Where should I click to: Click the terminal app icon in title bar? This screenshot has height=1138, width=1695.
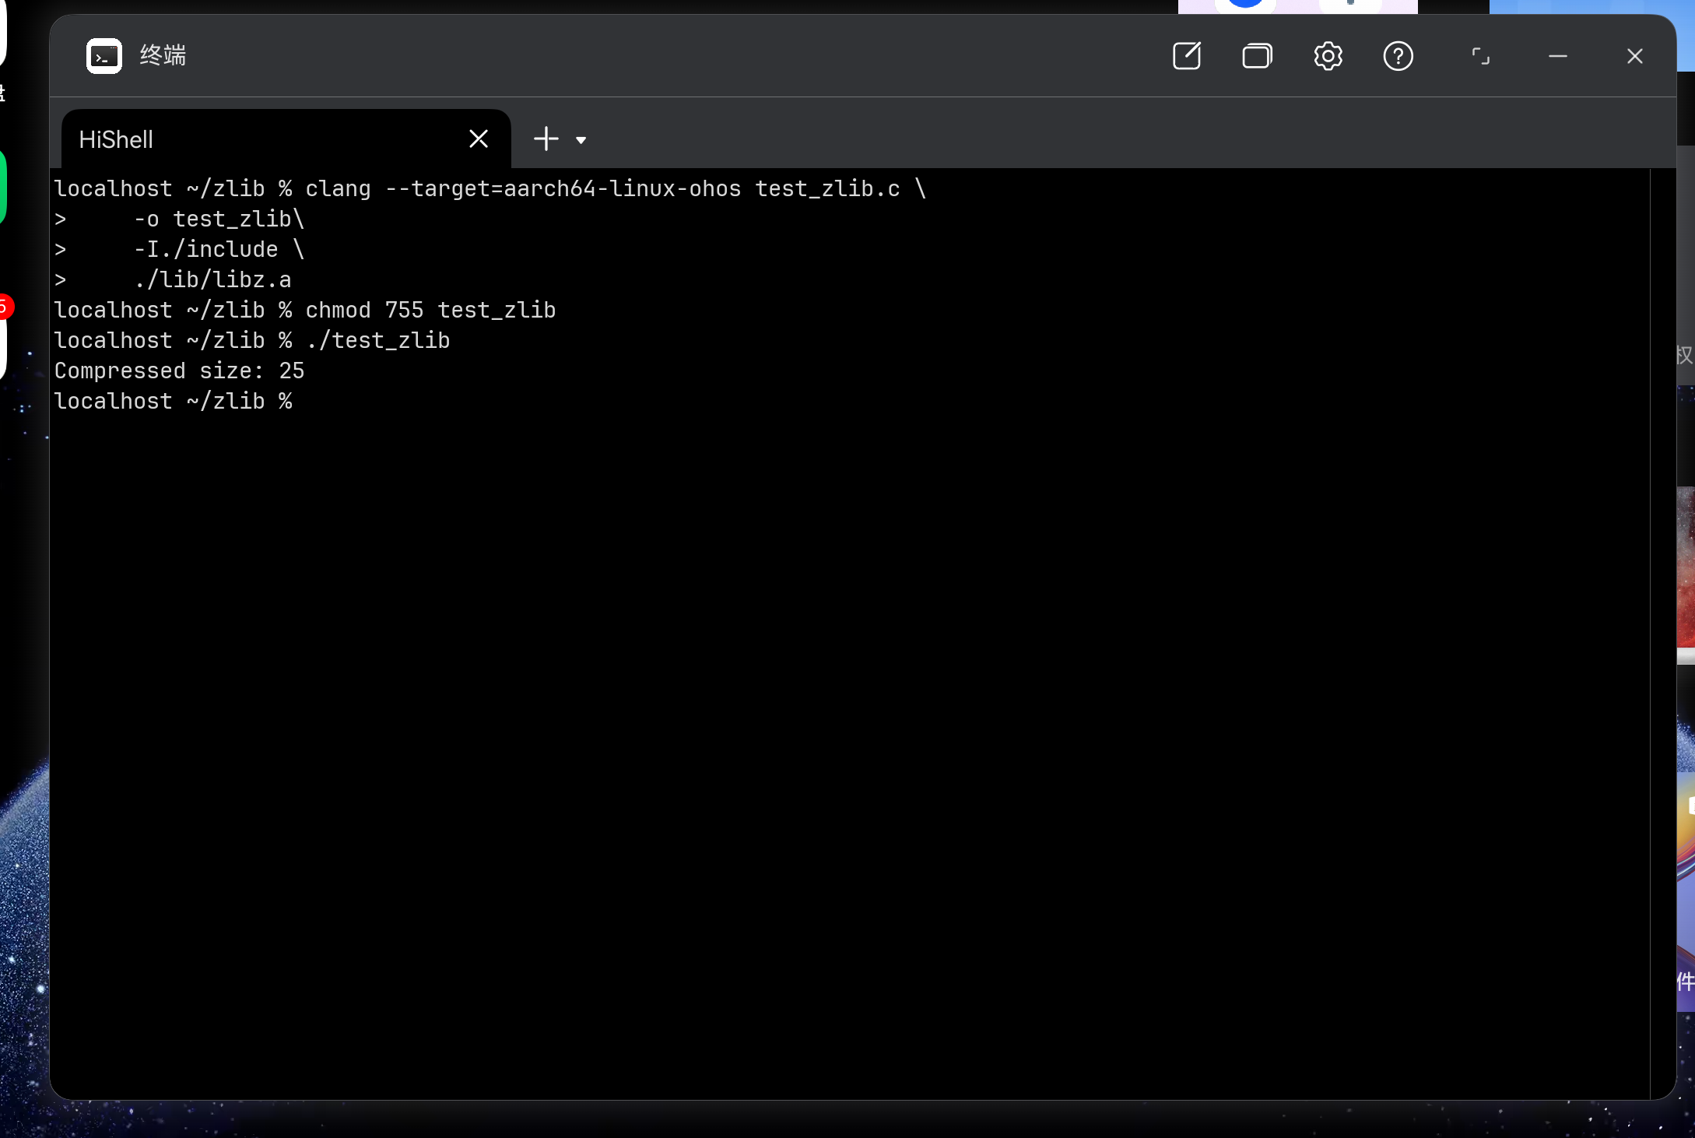pyautogui.click(x=104, y=56)
